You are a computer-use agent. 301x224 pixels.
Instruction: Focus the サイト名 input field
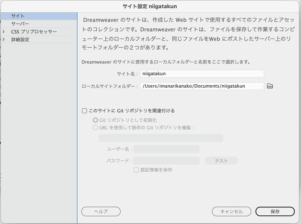(x=202, y=74)
